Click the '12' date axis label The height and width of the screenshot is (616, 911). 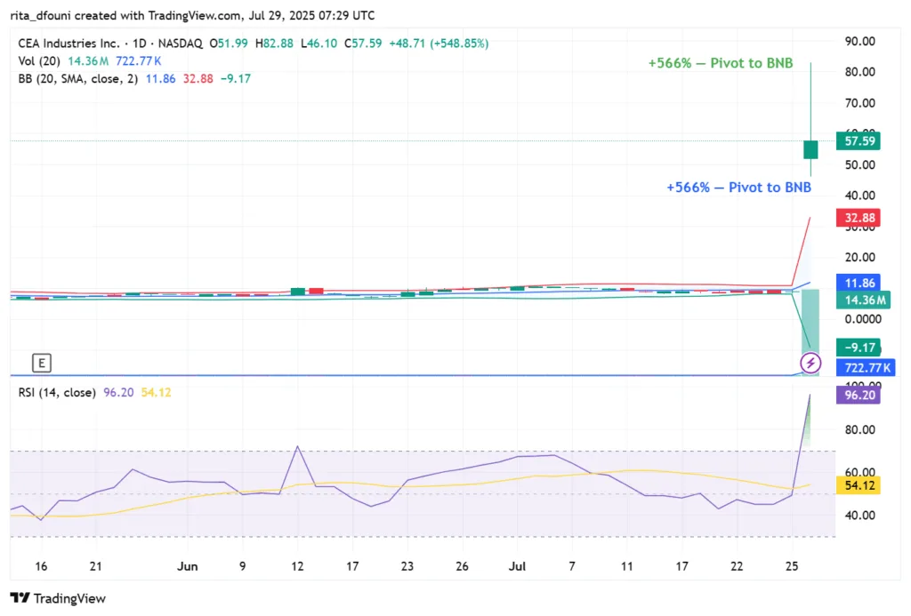tap(297, 566)
